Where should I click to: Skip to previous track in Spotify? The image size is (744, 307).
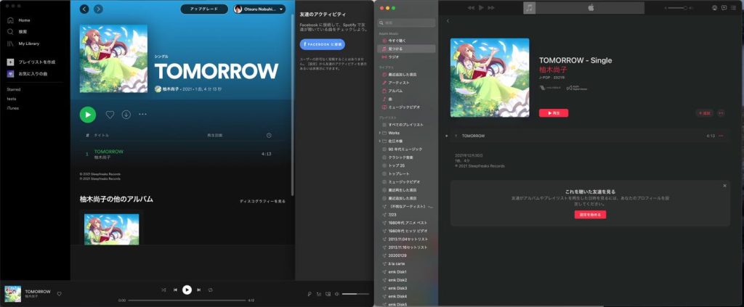(x=175, y=290)
